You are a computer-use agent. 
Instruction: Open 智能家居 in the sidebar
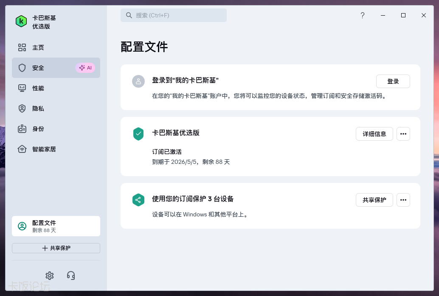(44, 149)
